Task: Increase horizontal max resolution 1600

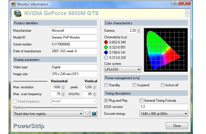Action: pos(63,86)
